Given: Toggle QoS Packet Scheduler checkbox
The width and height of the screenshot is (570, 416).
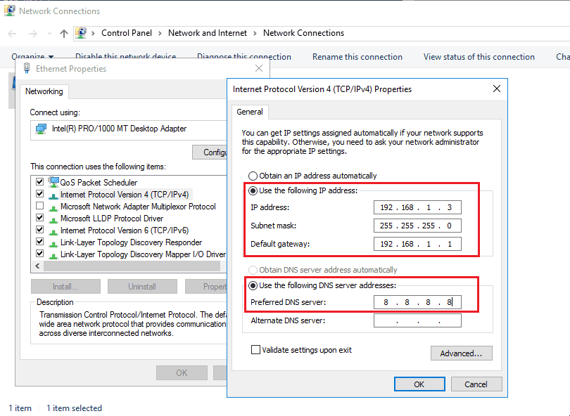Looking at the screenshot, I should pos(40,181).
